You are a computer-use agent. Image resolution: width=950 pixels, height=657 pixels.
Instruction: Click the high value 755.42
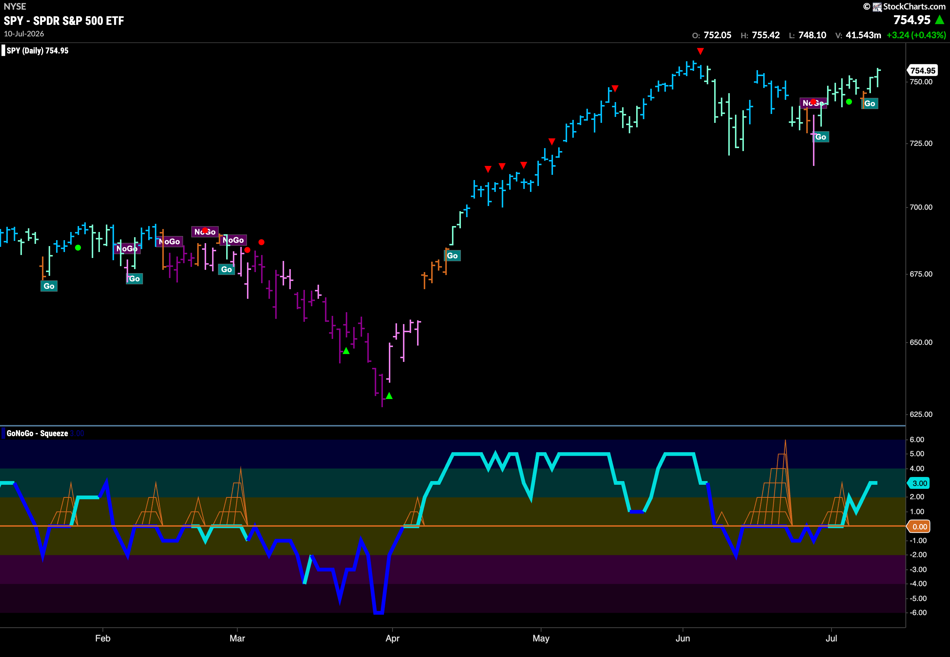click(x=765, y=35)
